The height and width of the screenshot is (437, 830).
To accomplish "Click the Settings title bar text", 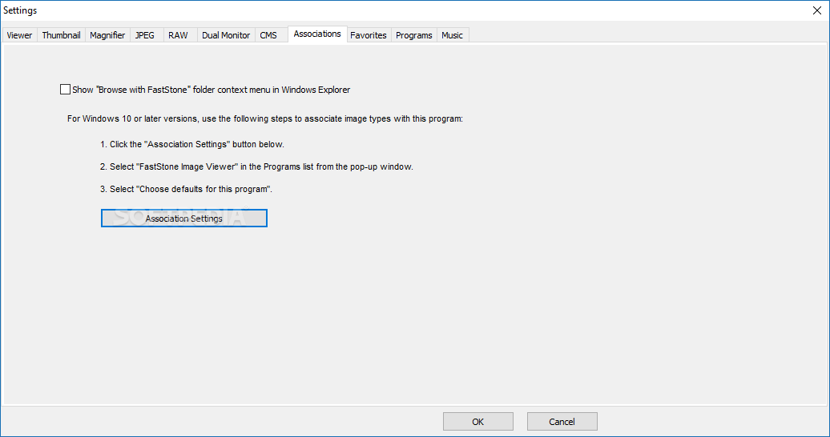I will (20, 10).
